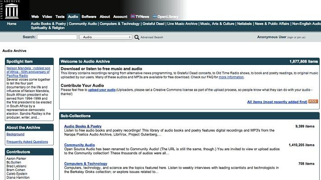Open the Audio media type dropdown

click(x=106, y=37)
